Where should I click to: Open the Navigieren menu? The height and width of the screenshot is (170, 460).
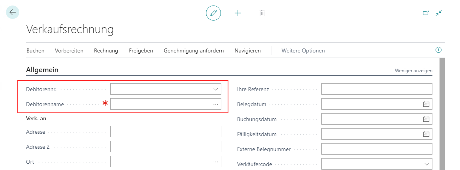(248, 50)
